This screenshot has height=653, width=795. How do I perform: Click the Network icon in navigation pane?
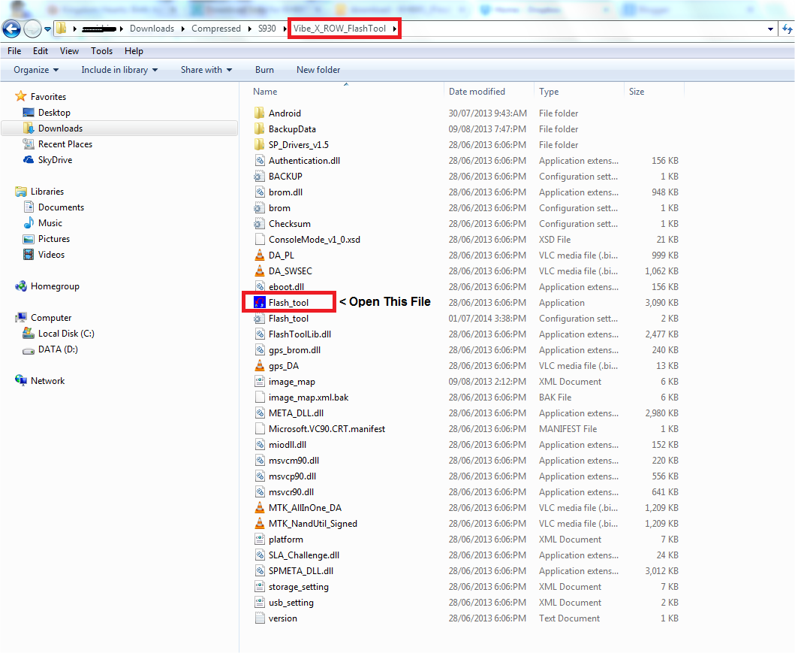pyautogui.click(x=21, y=380)
